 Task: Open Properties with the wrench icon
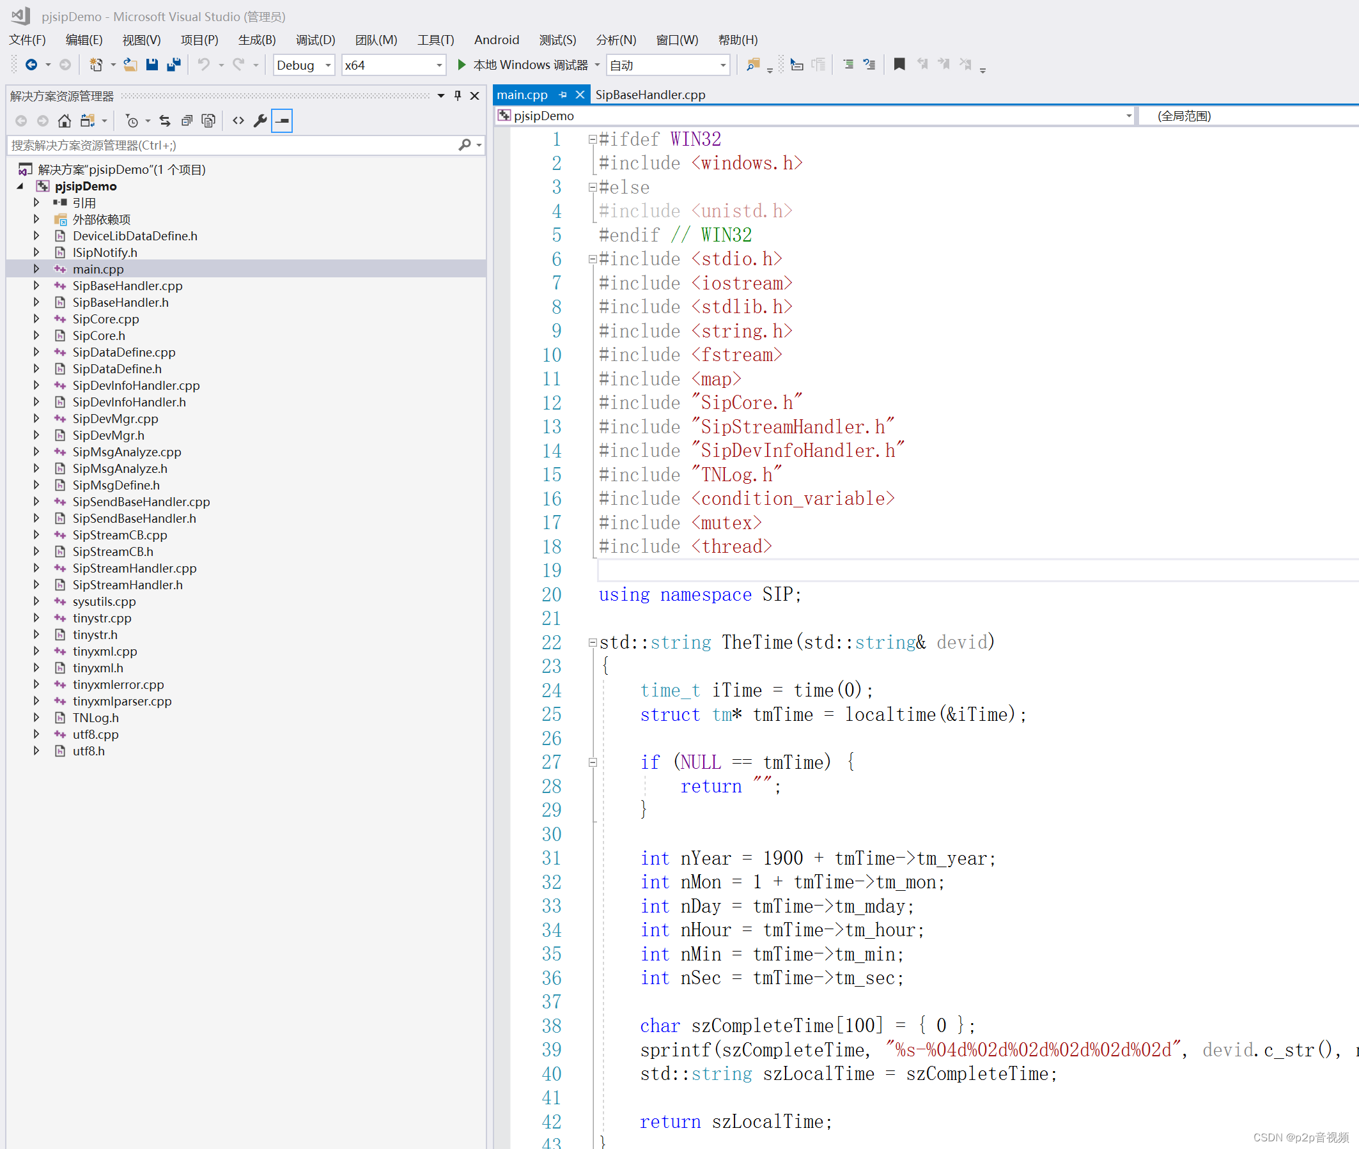point(260,121)
